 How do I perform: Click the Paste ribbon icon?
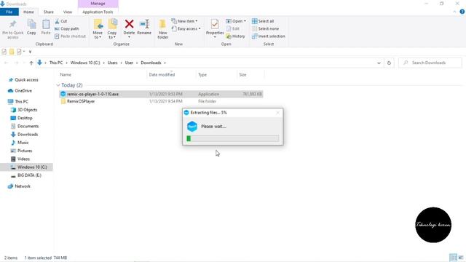coord(46,27)
